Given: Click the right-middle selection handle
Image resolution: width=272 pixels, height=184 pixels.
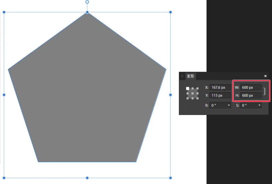Looking at the screenshot, I should (170, 95).
